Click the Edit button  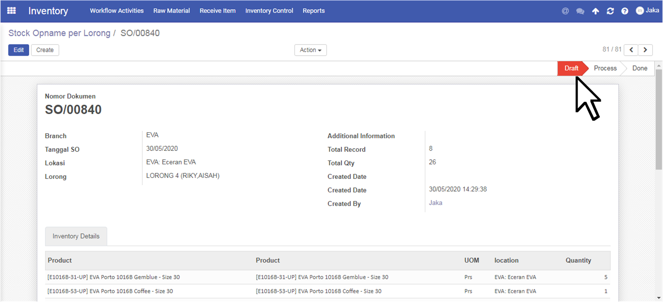pos(18,50)
